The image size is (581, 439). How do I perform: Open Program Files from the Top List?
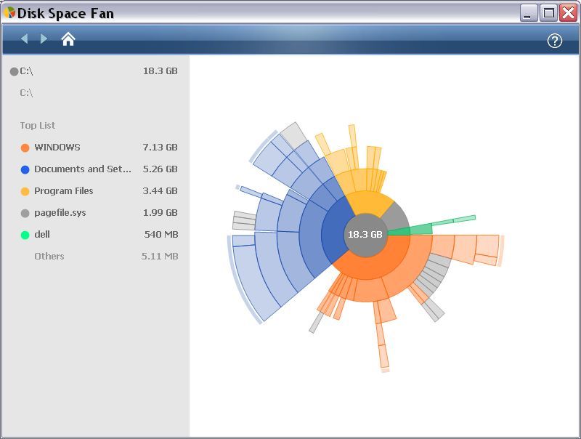[64, 191]
